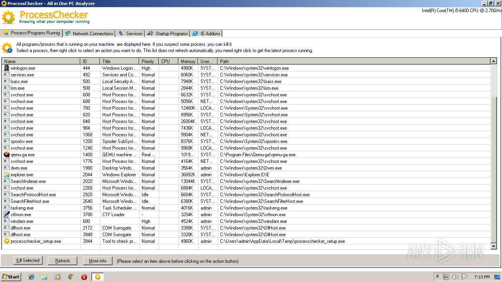The width and height of the screenshot is (502, 282).
Task: Click the network icon in system tray
Action: click(x=446, y=277)
